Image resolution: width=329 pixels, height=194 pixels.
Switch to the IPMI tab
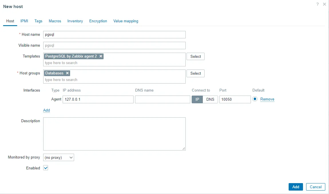tap(24, 21)
